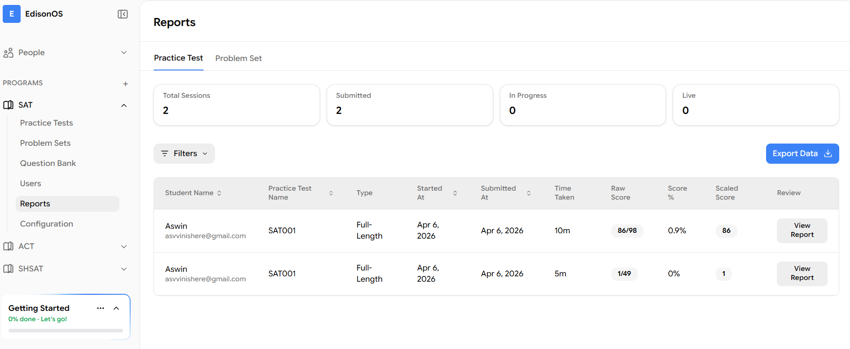Open the Total Sessions summary card
The width and height of the screenshot is (850, 349).
pos(237,105)
